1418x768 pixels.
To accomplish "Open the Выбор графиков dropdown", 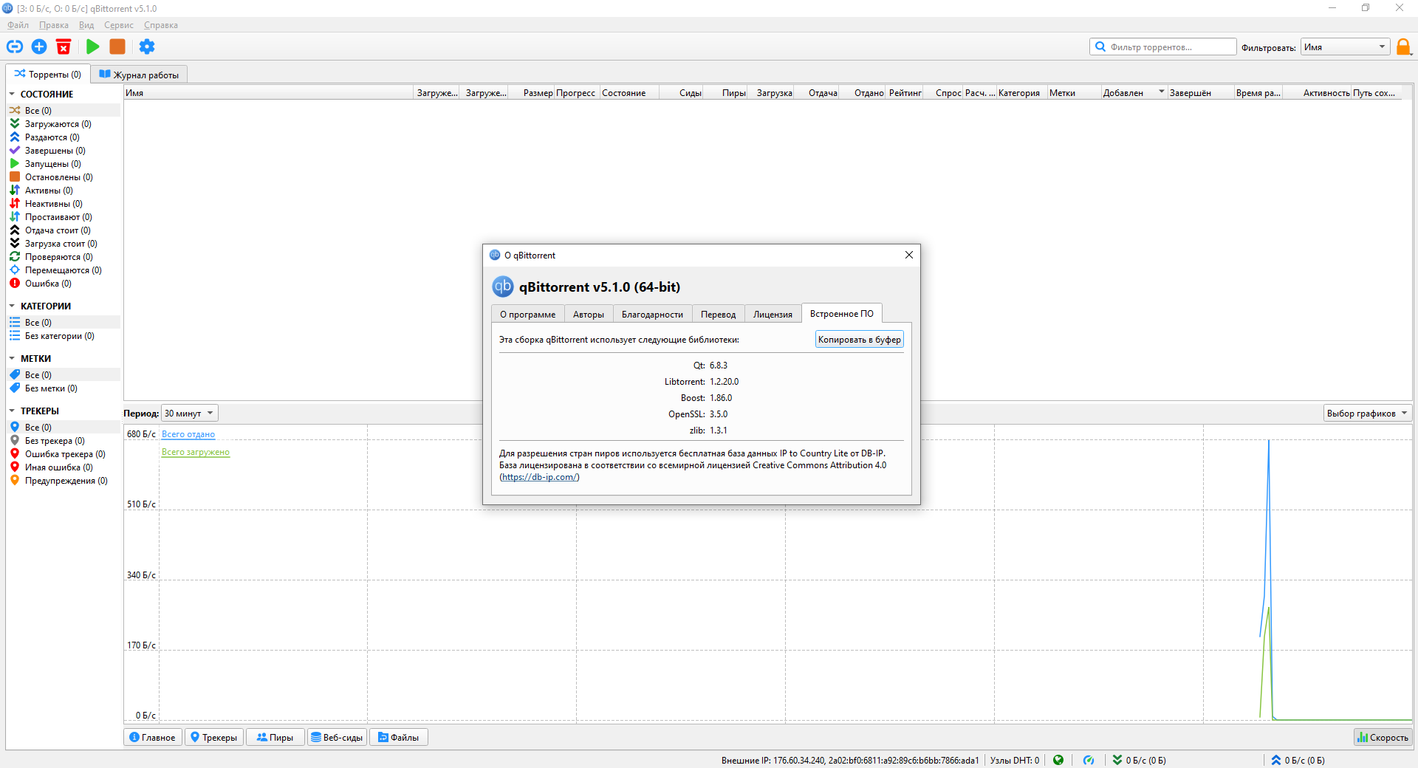I will [x=1367, y=414].
